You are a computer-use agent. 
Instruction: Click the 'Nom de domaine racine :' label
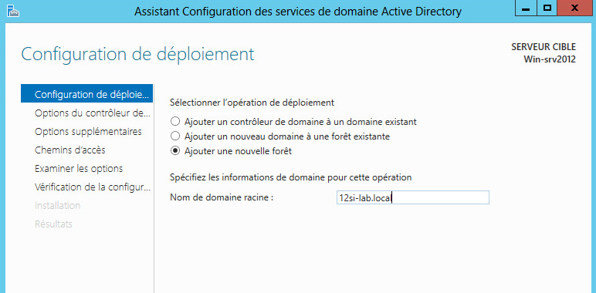tap(222, 197)
